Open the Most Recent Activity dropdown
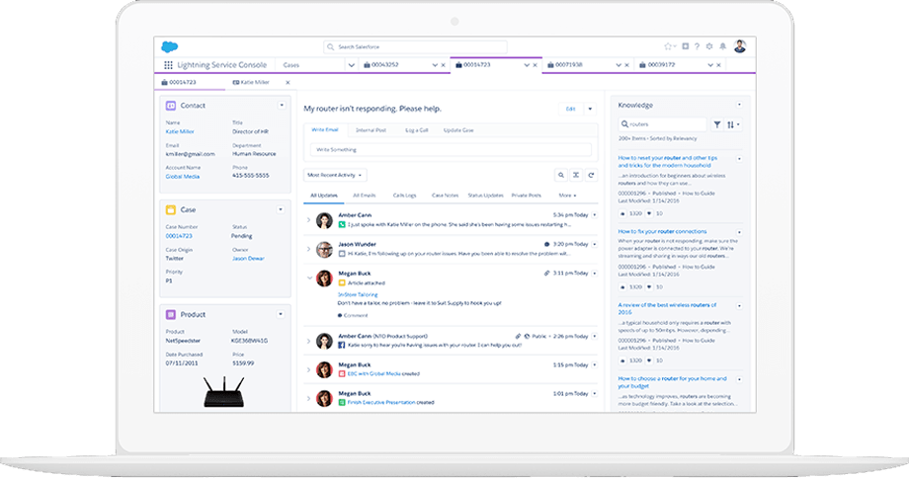The image size is (909, 478). (336, 175)
